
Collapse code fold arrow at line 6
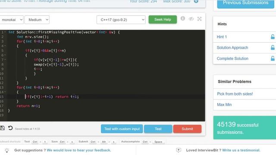point(5,55)
